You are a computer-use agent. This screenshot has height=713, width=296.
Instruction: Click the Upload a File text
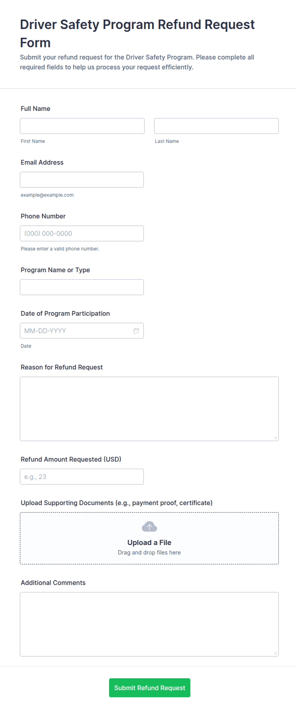pos(149,542)
